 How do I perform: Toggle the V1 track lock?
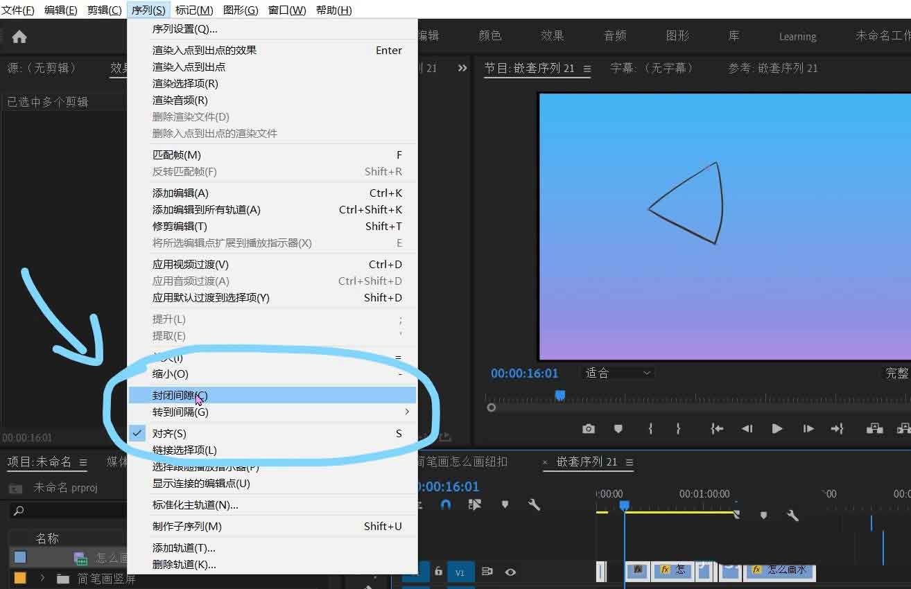point(438,572)
